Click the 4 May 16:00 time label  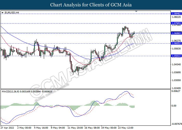tap(41, 128)
